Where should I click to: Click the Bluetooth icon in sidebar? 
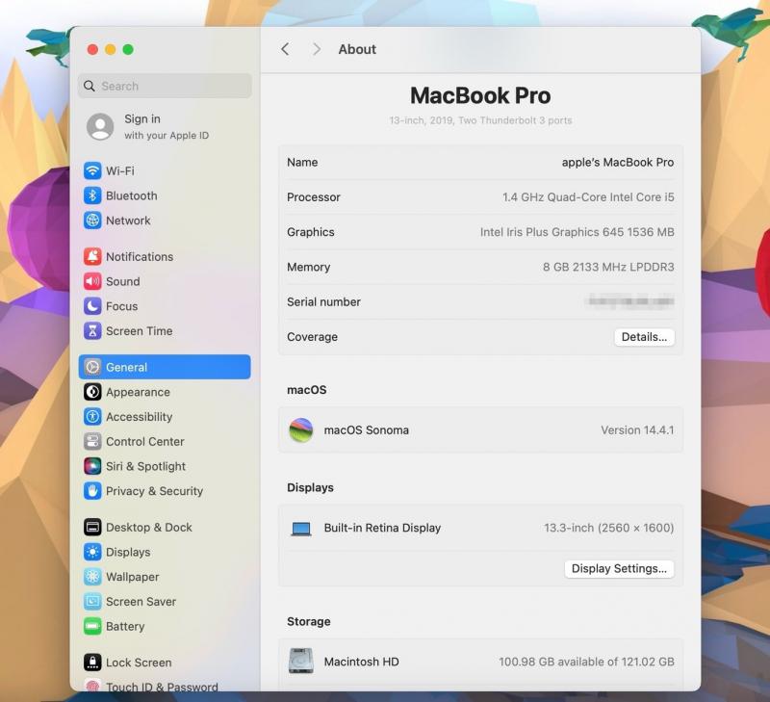pos(92,195)
